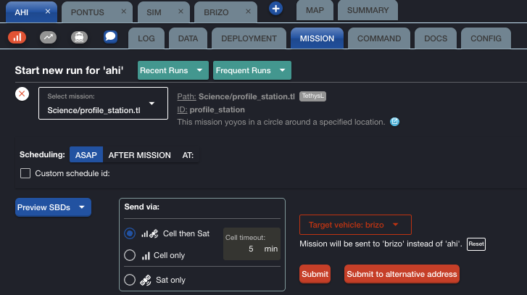Expand the Frequent Runs dropdown
The height and width of the screenshot is (295, 527).
click(x=252, y=70)
